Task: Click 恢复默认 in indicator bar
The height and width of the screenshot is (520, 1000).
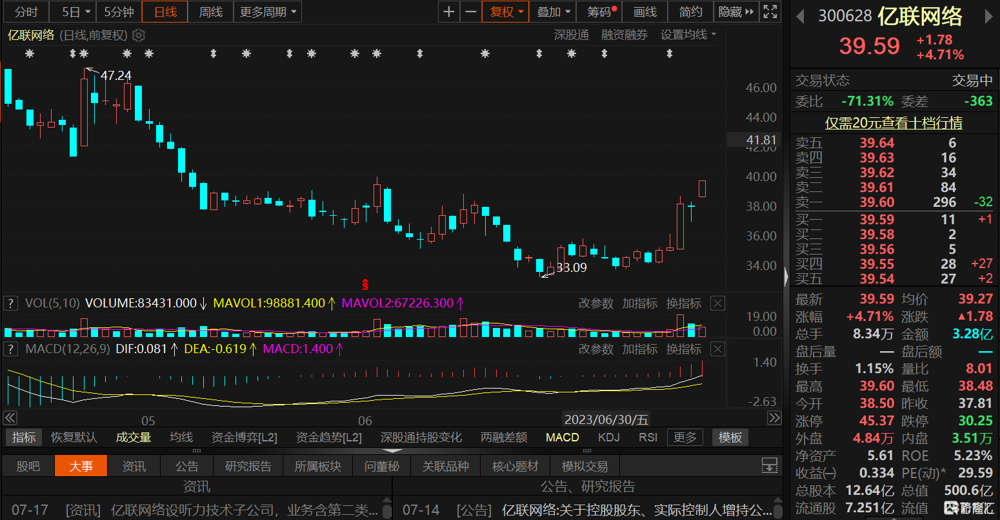Action: (x=74, y=438)
